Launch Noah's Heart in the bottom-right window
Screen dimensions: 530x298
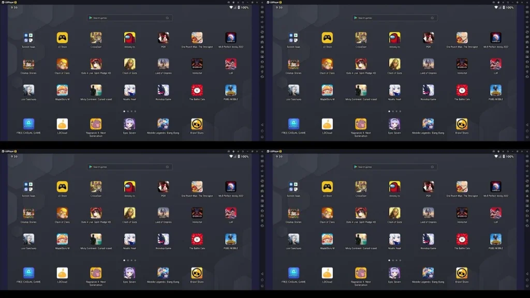tap(394, 239)
